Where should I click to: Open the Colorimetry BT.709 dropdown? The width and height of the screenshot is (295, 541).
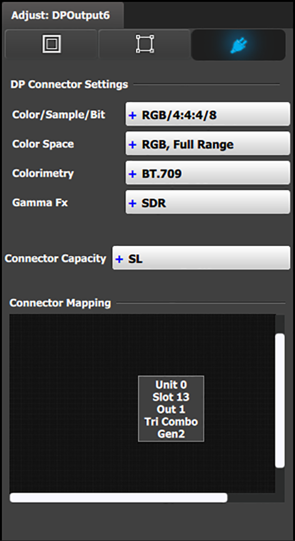[x=207, y=173]
